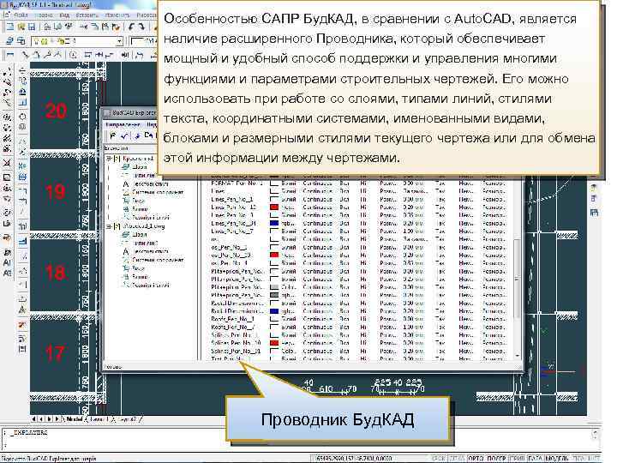Screen dimensions: 617x463
Task: Collapse the first drawing node in Explorer tree
Action: (109, 159)
